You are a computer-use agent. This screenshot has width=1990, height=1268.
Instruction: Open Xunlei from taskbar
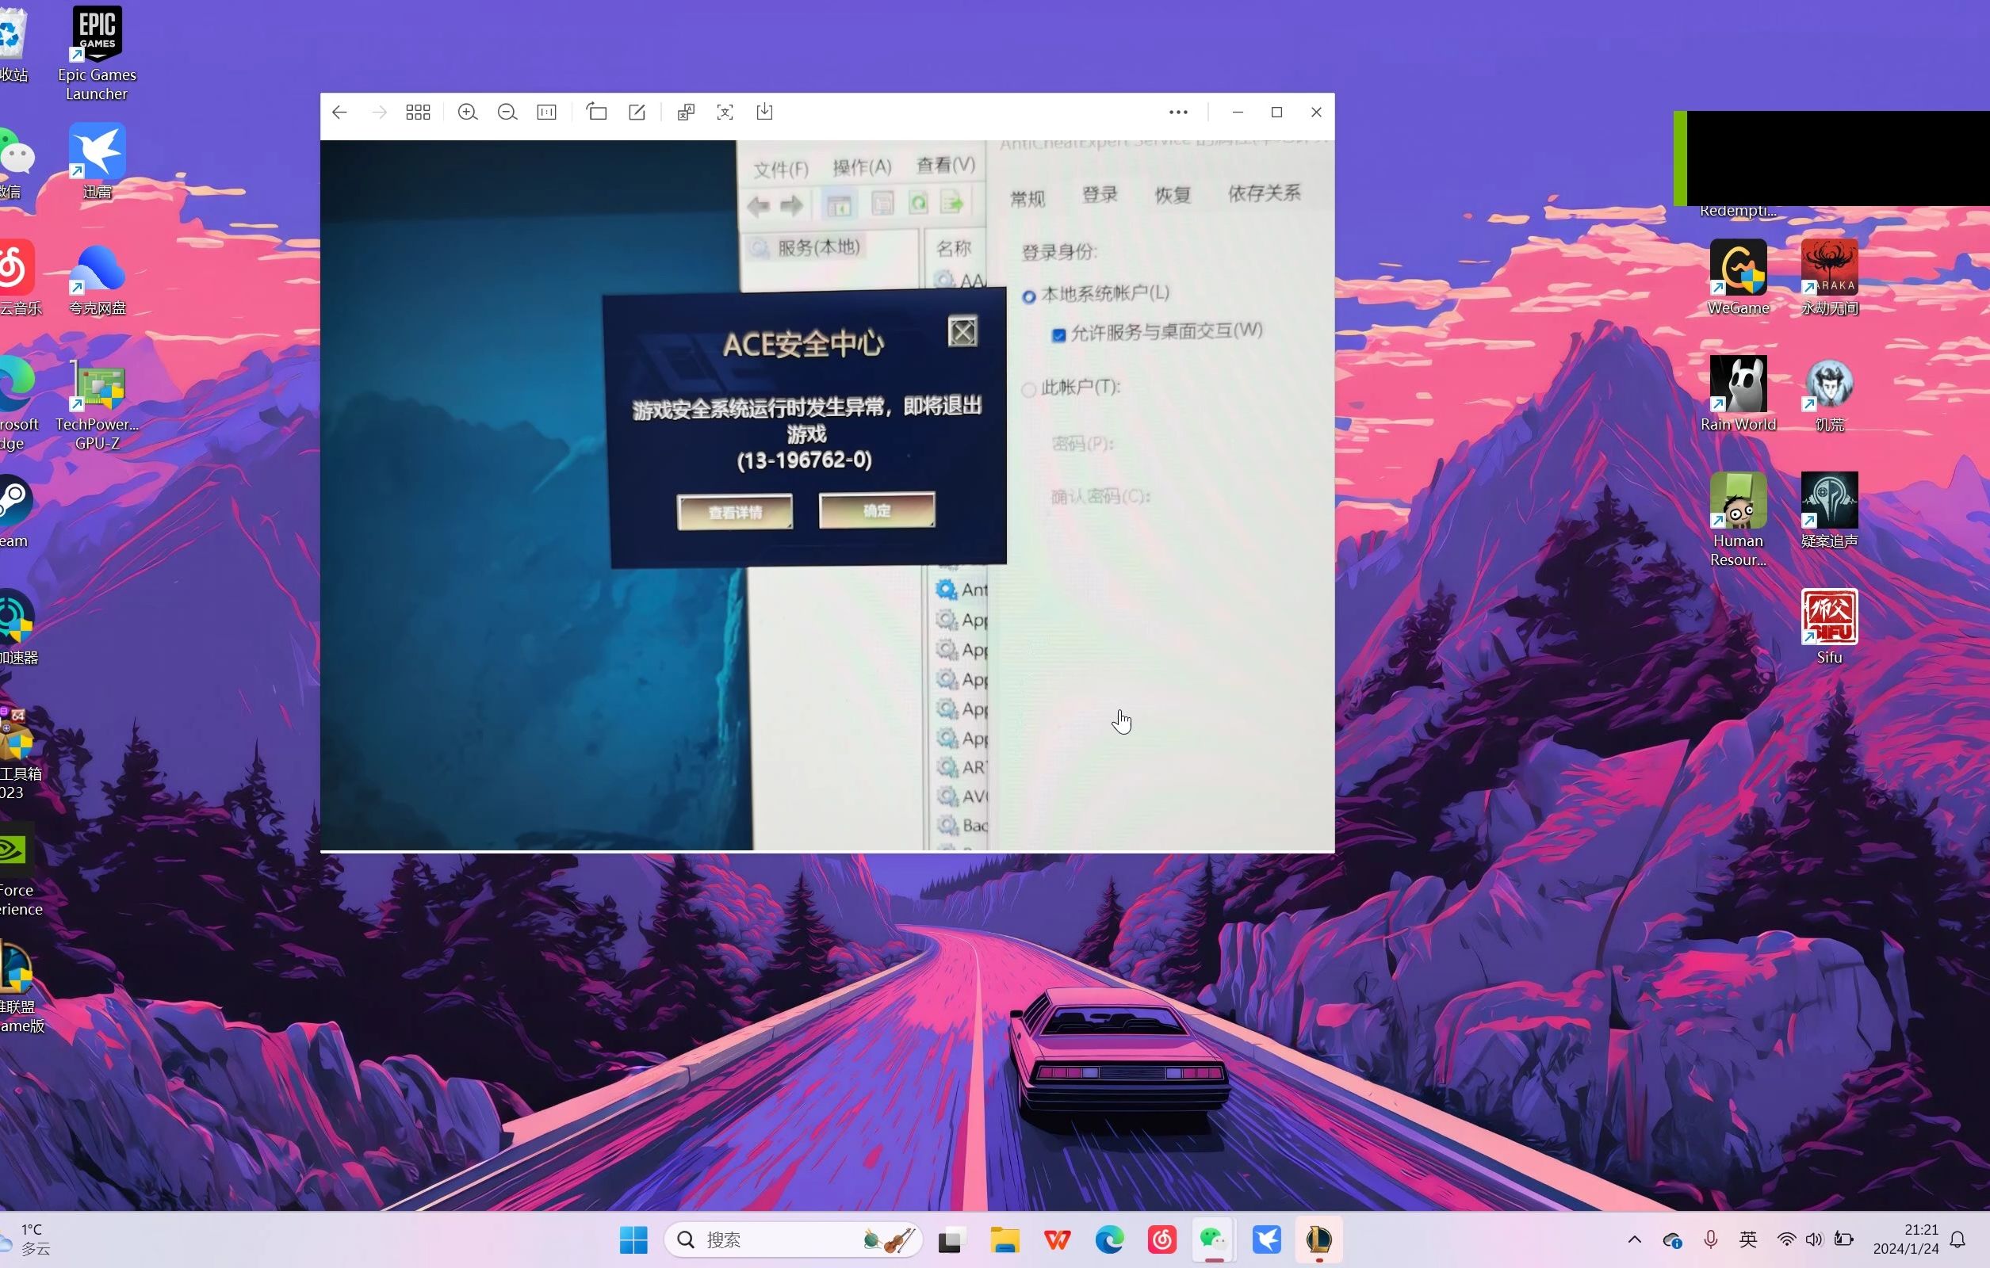(x=1267, y=1240)
